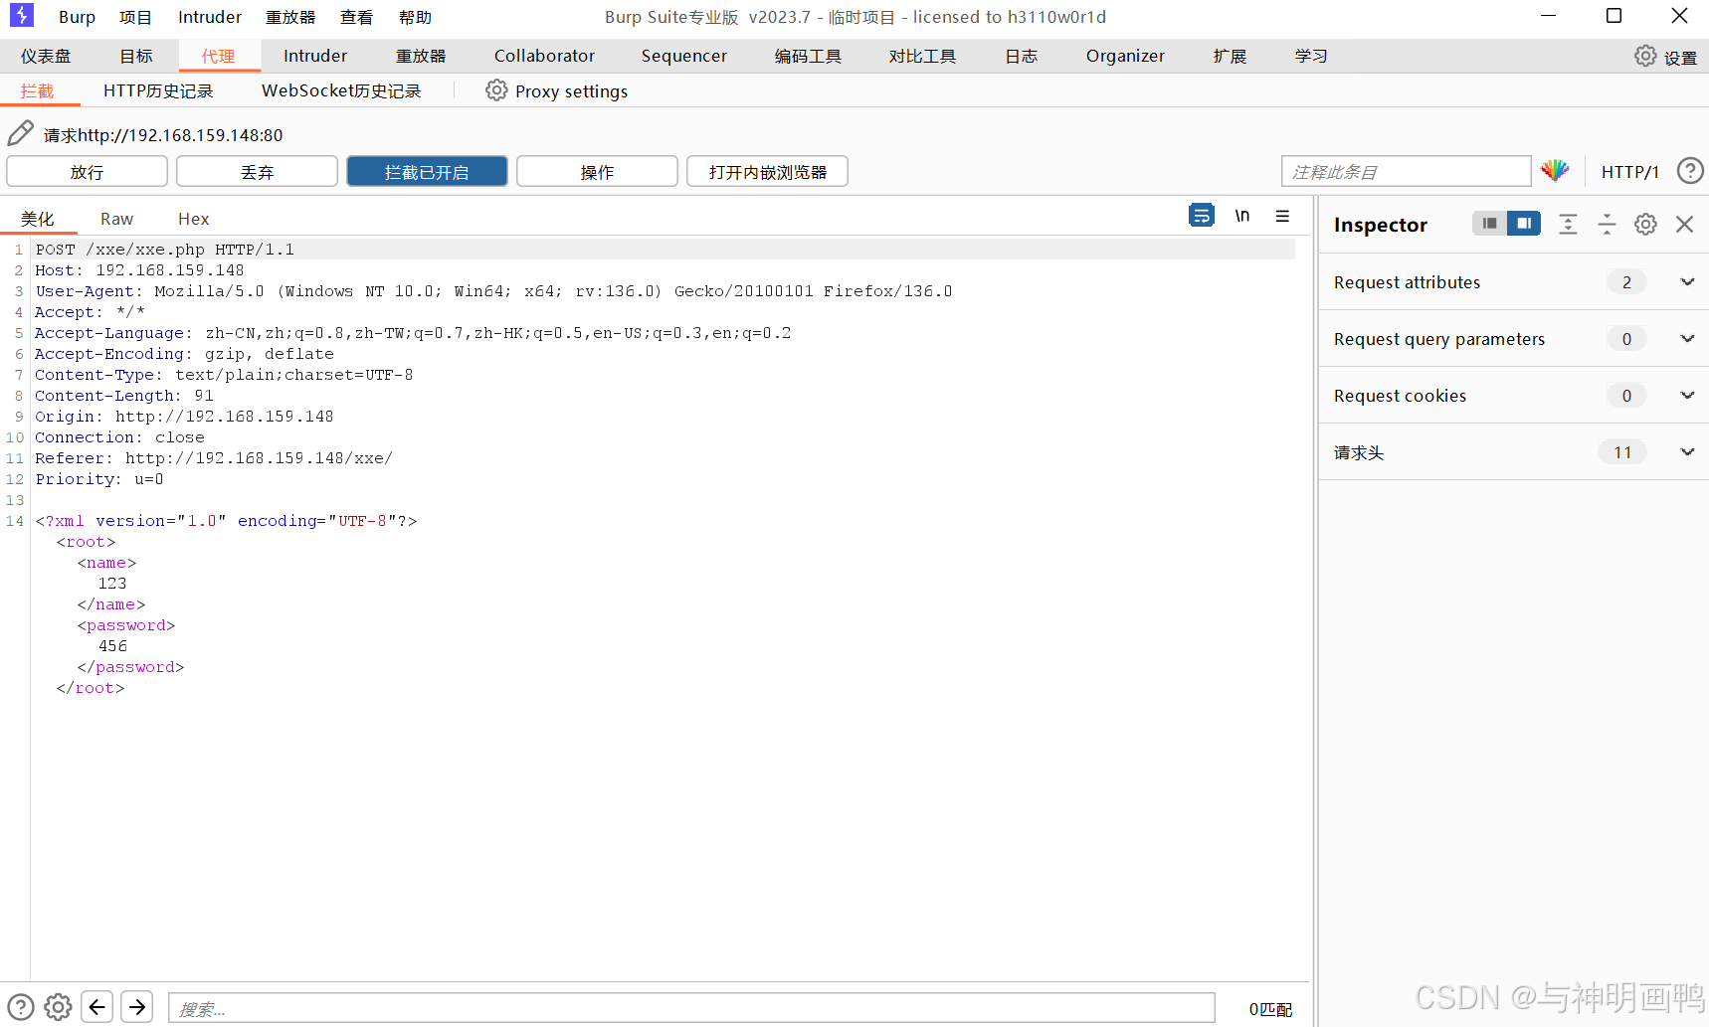This screenshot has width=1709, height=1027.
Task: Click the Burp Suite logo icon
Action: (x=21, y=16)
